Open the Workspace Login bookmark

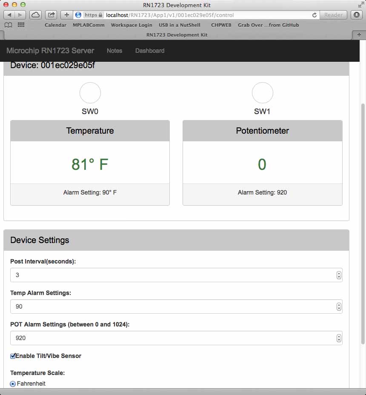point(131,25)
